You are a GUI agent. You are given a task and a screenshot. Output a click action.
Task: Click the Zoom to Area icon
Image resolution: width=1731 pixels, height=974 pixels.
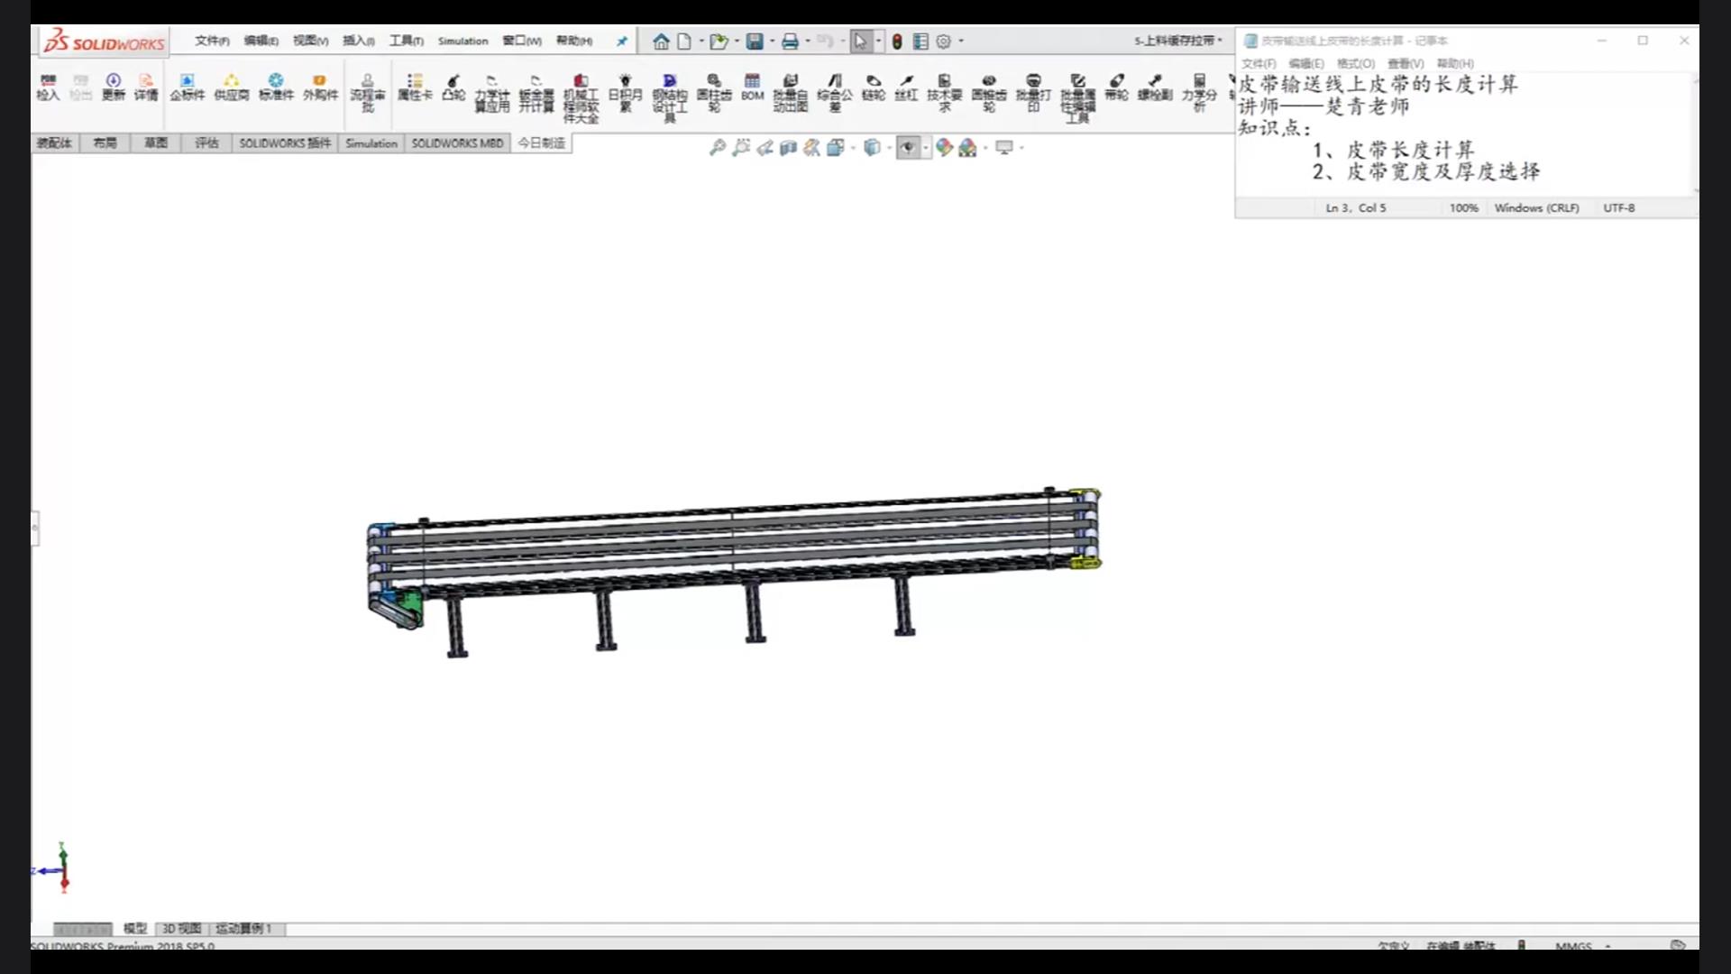pos(741,148)
